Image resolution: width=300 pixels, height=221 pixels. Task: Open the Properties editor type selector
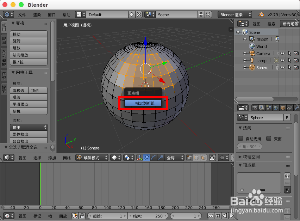click(x=243, y=108)
